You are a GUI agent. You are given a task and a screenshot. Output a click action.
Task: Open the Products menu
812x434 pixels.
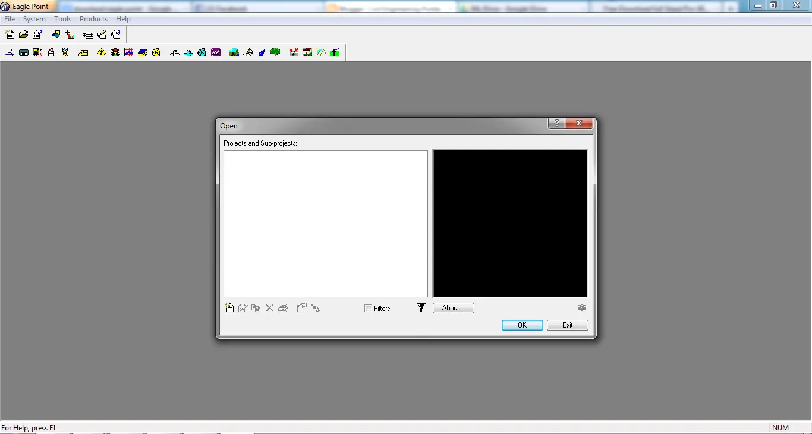(x=93, y=19)
